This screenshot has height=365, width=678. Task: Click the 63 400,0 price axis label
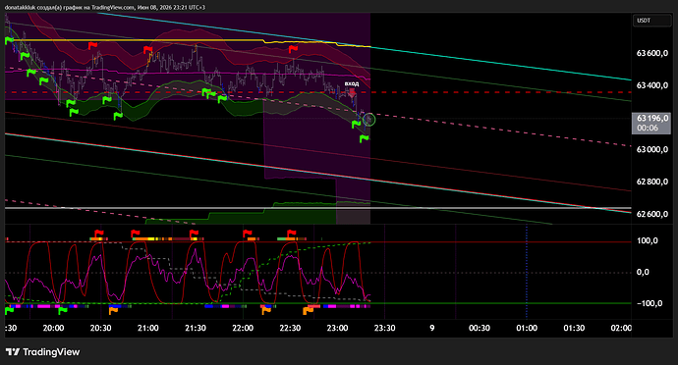coord(652,85)
